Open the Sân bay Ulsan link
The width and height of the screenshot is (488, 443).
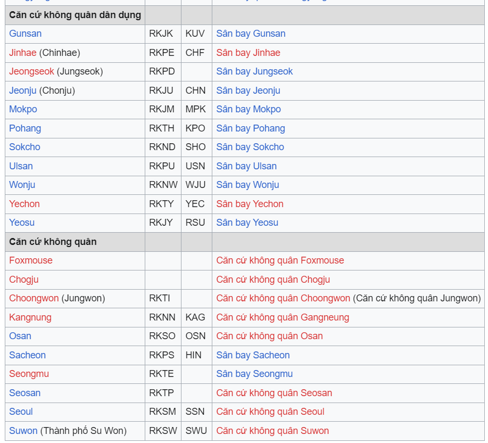click(246, 166)
